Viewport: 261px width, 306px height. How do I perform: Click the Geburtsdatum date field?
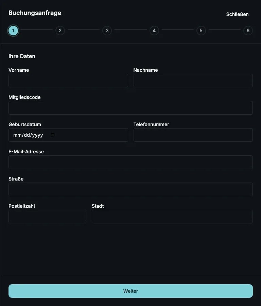point(68,135)
